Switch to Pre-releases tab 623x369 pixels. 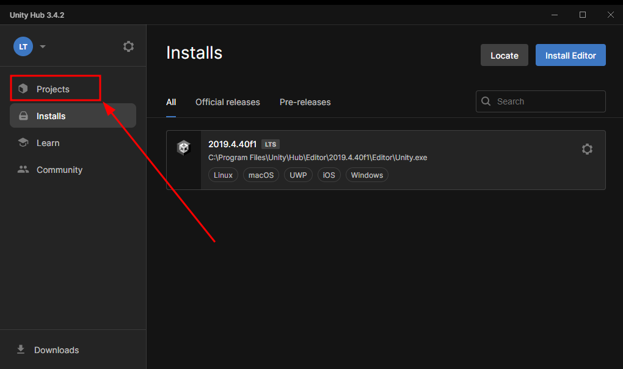[x=305, y=102]
